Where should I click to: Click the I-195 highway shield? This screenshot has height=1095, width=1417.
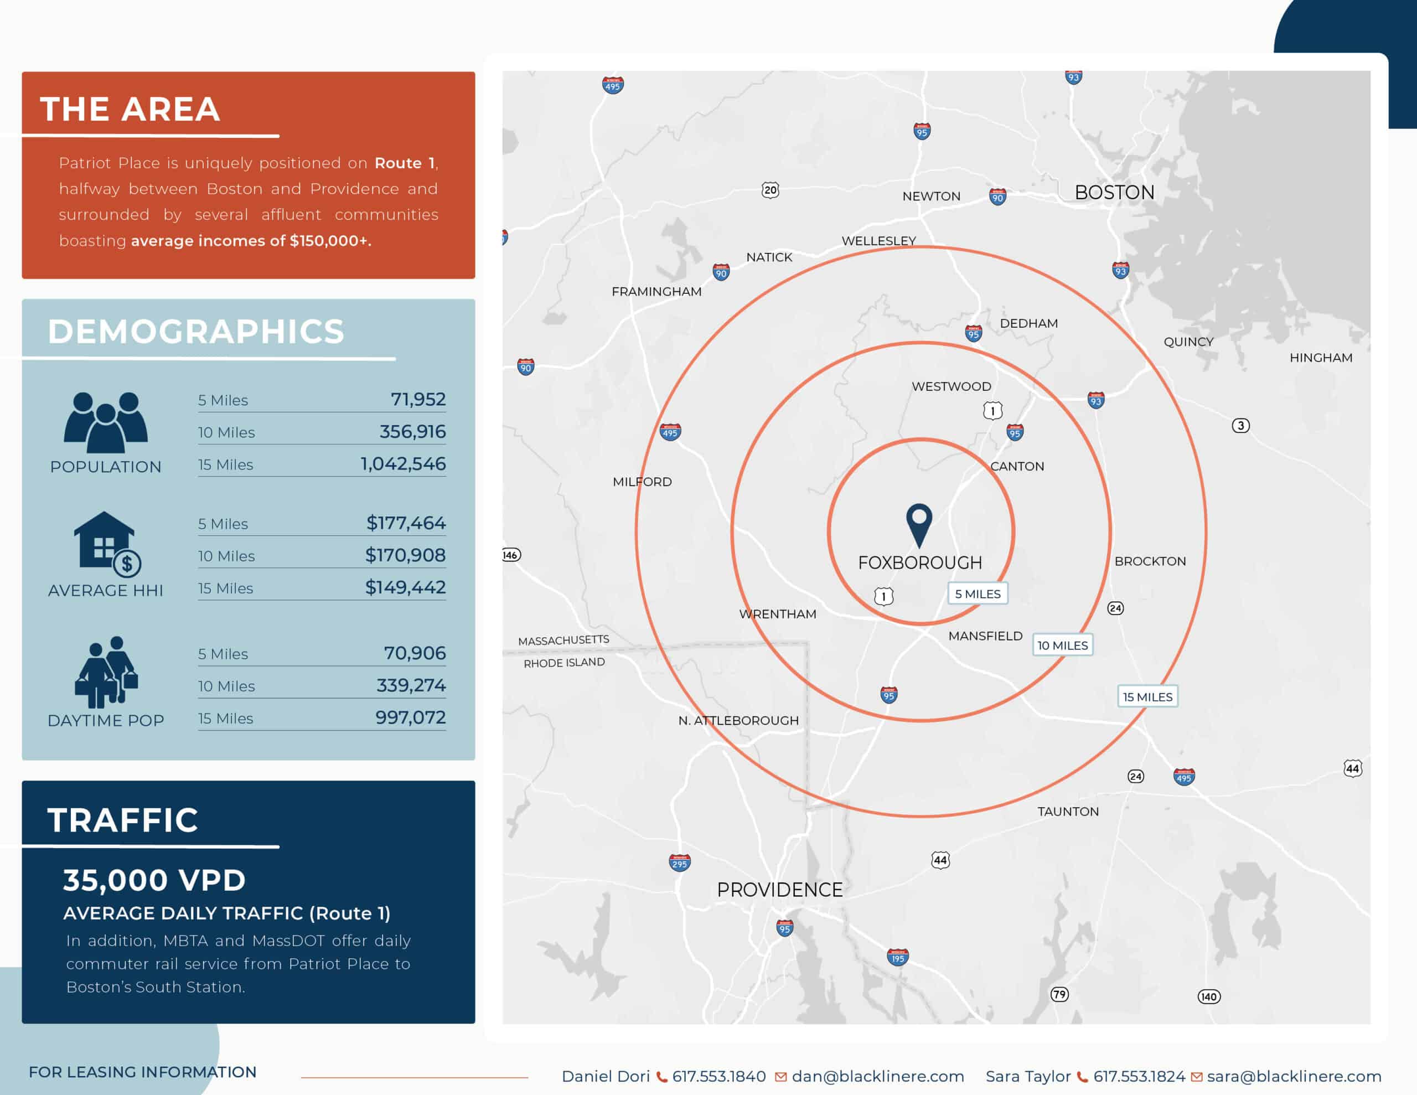[x=897, y=957]
